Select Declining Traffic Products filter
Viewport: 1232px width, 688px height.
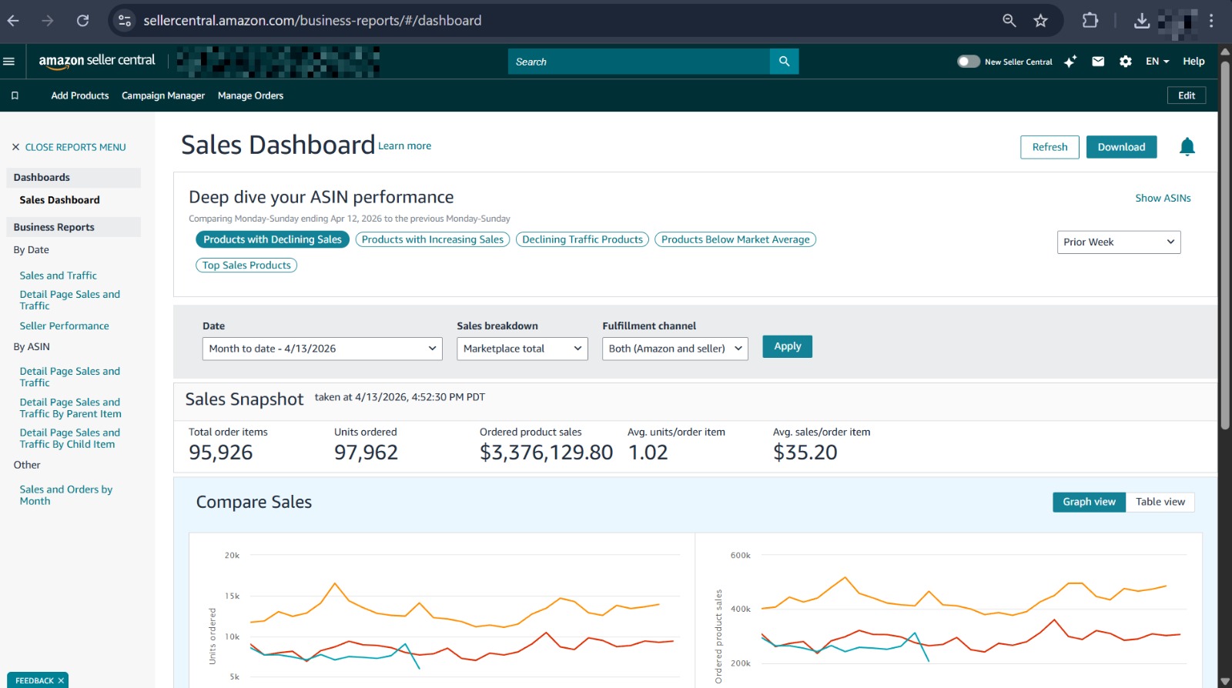pos(582,239)
